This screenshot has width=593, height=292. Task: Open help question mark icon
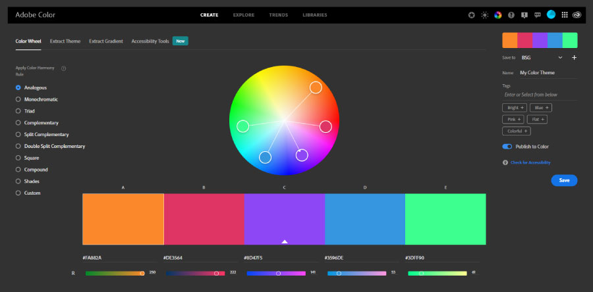511,14
